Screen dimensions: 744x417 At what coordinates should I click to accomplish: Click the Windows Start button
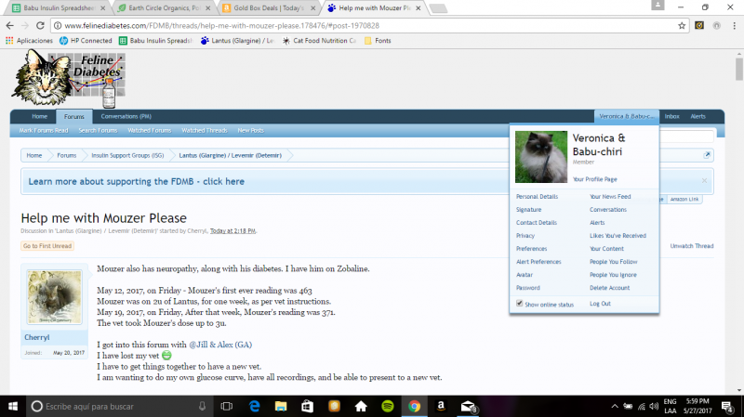coord(11,406)
